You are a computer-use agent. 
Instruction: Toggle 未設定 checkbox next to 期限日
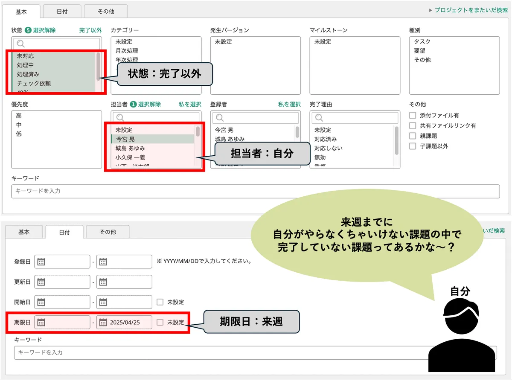[x=160, y=322]
